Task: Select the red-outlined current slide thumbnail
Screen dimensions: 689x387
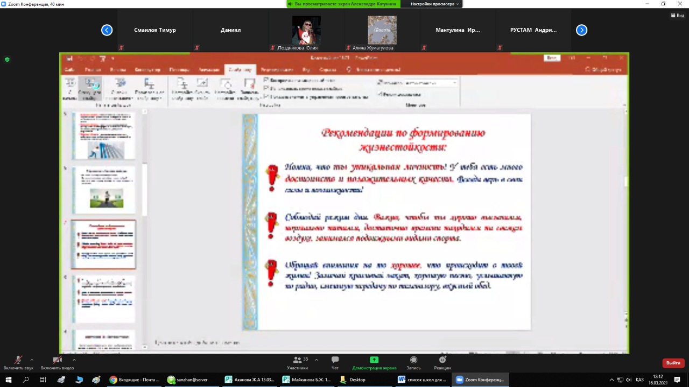Action: click(x=103, y=244)
